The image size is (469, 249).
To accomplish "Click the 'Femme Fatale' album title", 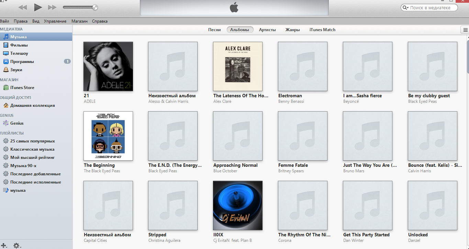I will pyautogui.click(x=293, y=165).
